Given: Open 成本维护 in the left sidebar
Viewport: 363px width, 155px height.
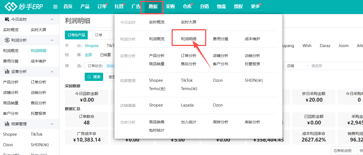Looking at the screenshot, I should pyautogui.click(x=38, y=61).
